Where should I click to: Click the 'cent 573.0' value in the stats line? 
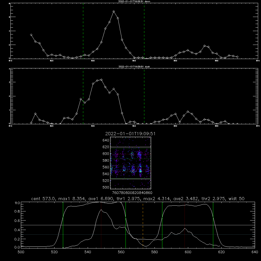pos(43,199)
